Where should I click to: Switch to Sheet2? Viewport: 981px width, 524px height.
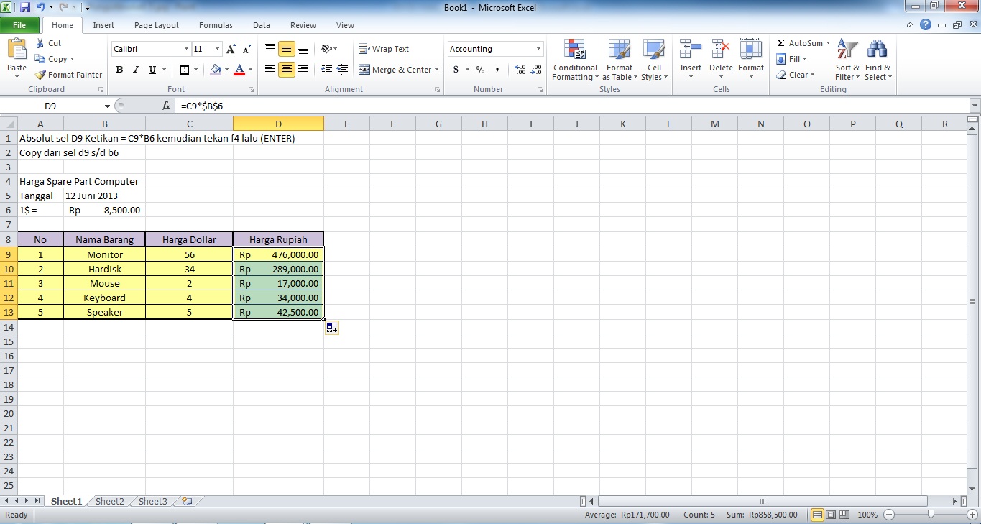[x=109, y=501]
